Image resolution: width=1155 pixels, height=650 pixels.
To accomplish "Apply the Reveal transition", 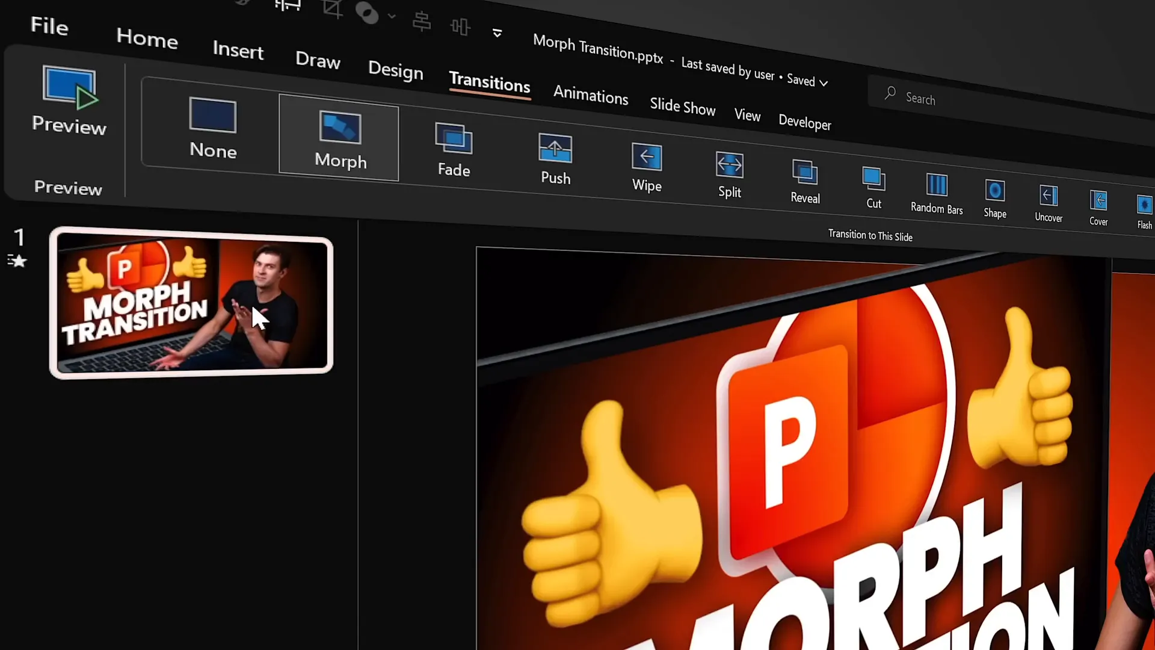I will [x=805, y=182].
